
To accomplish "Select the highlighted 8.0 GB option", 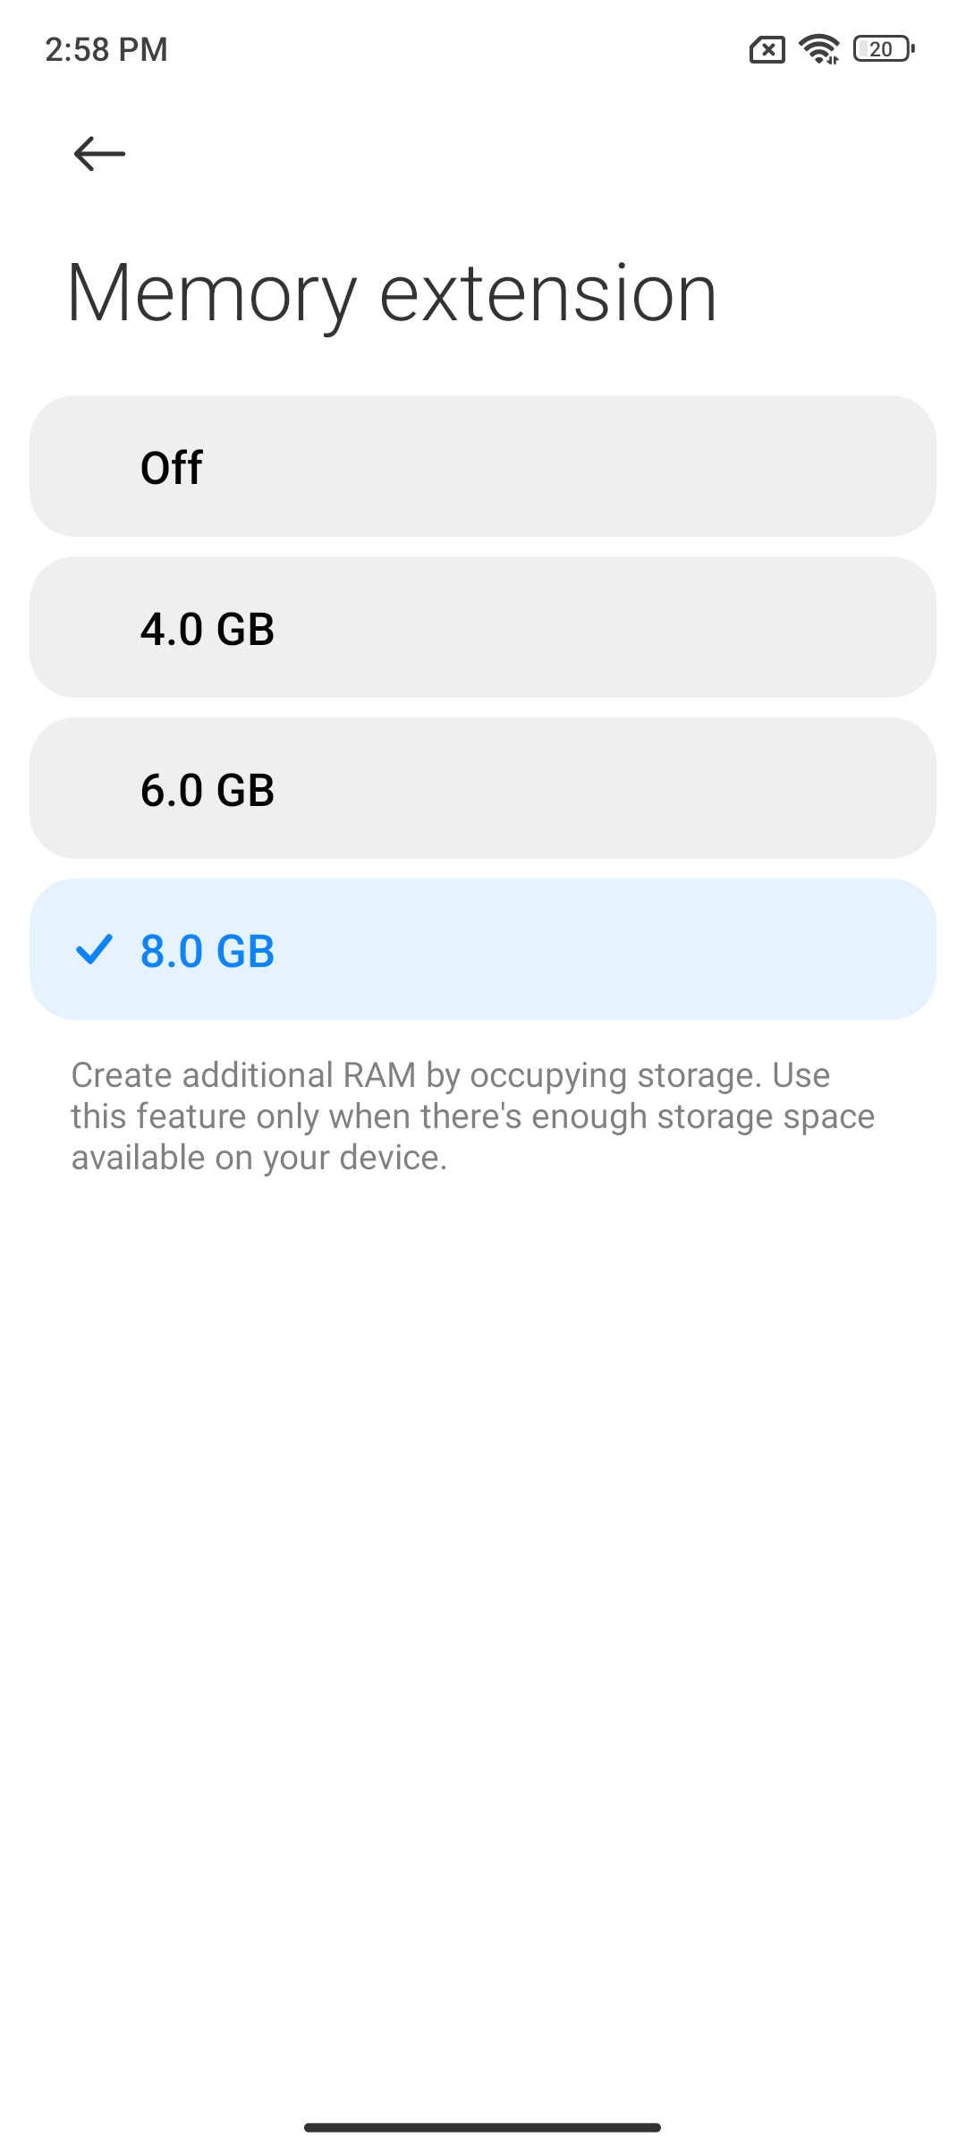I will click(483, 949).
